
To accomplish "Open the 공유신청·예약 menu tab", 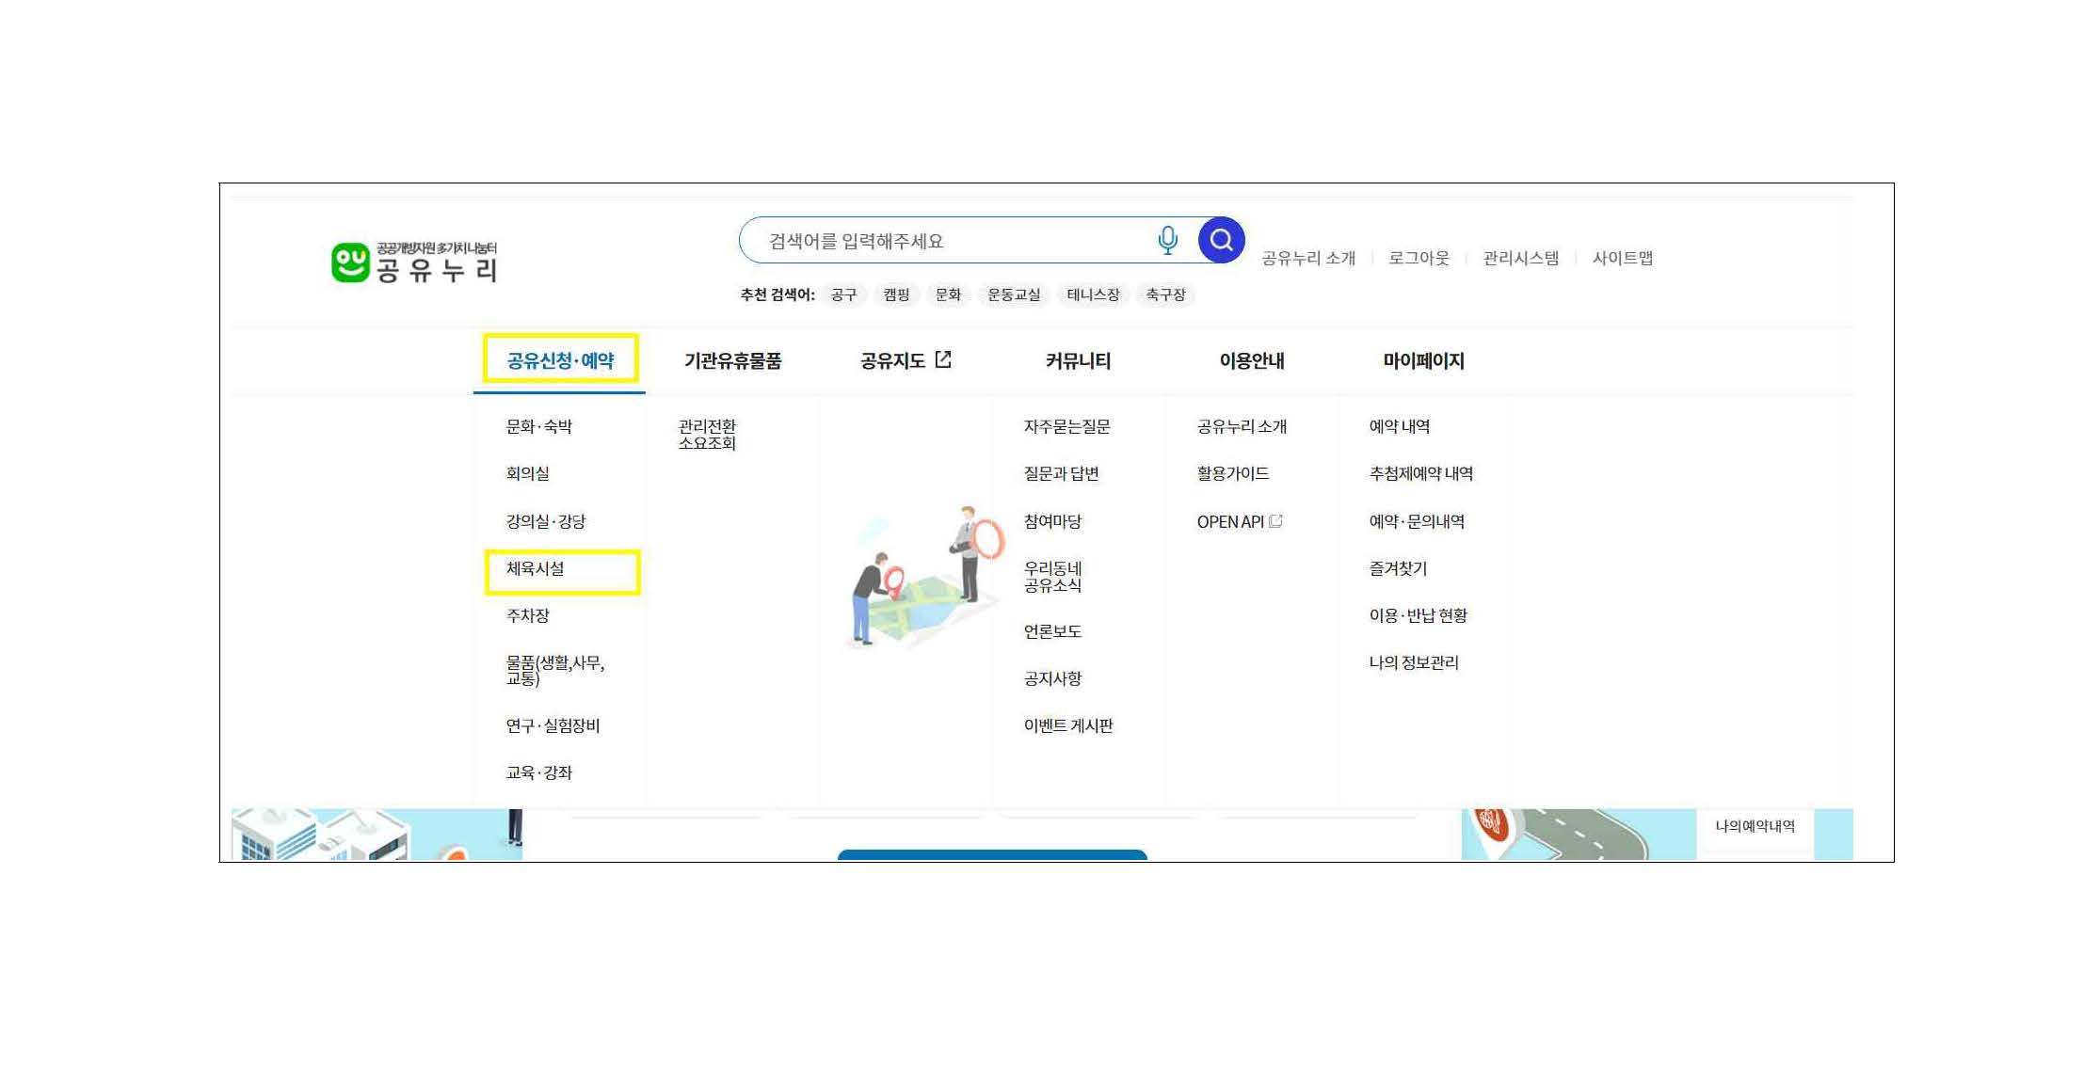I will point(560,360).
